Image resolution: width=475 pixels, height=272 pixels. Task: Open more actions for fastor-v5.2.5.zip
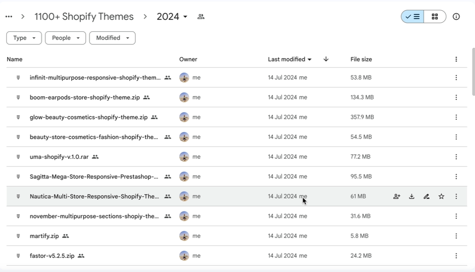tap(456, 256)
